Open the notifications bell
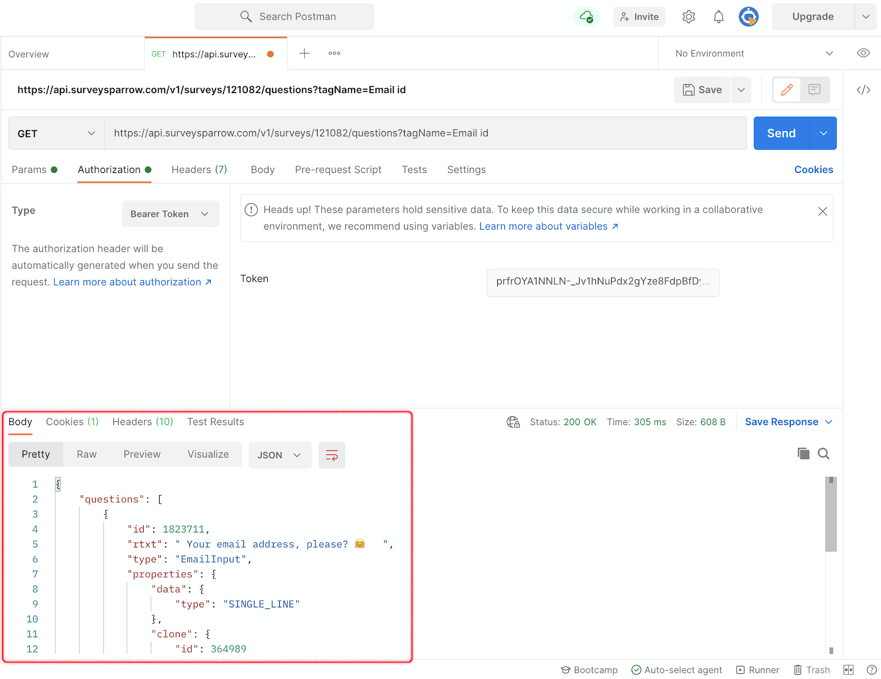Viewport: 881px width, 679px height. [x=719, y=17]
